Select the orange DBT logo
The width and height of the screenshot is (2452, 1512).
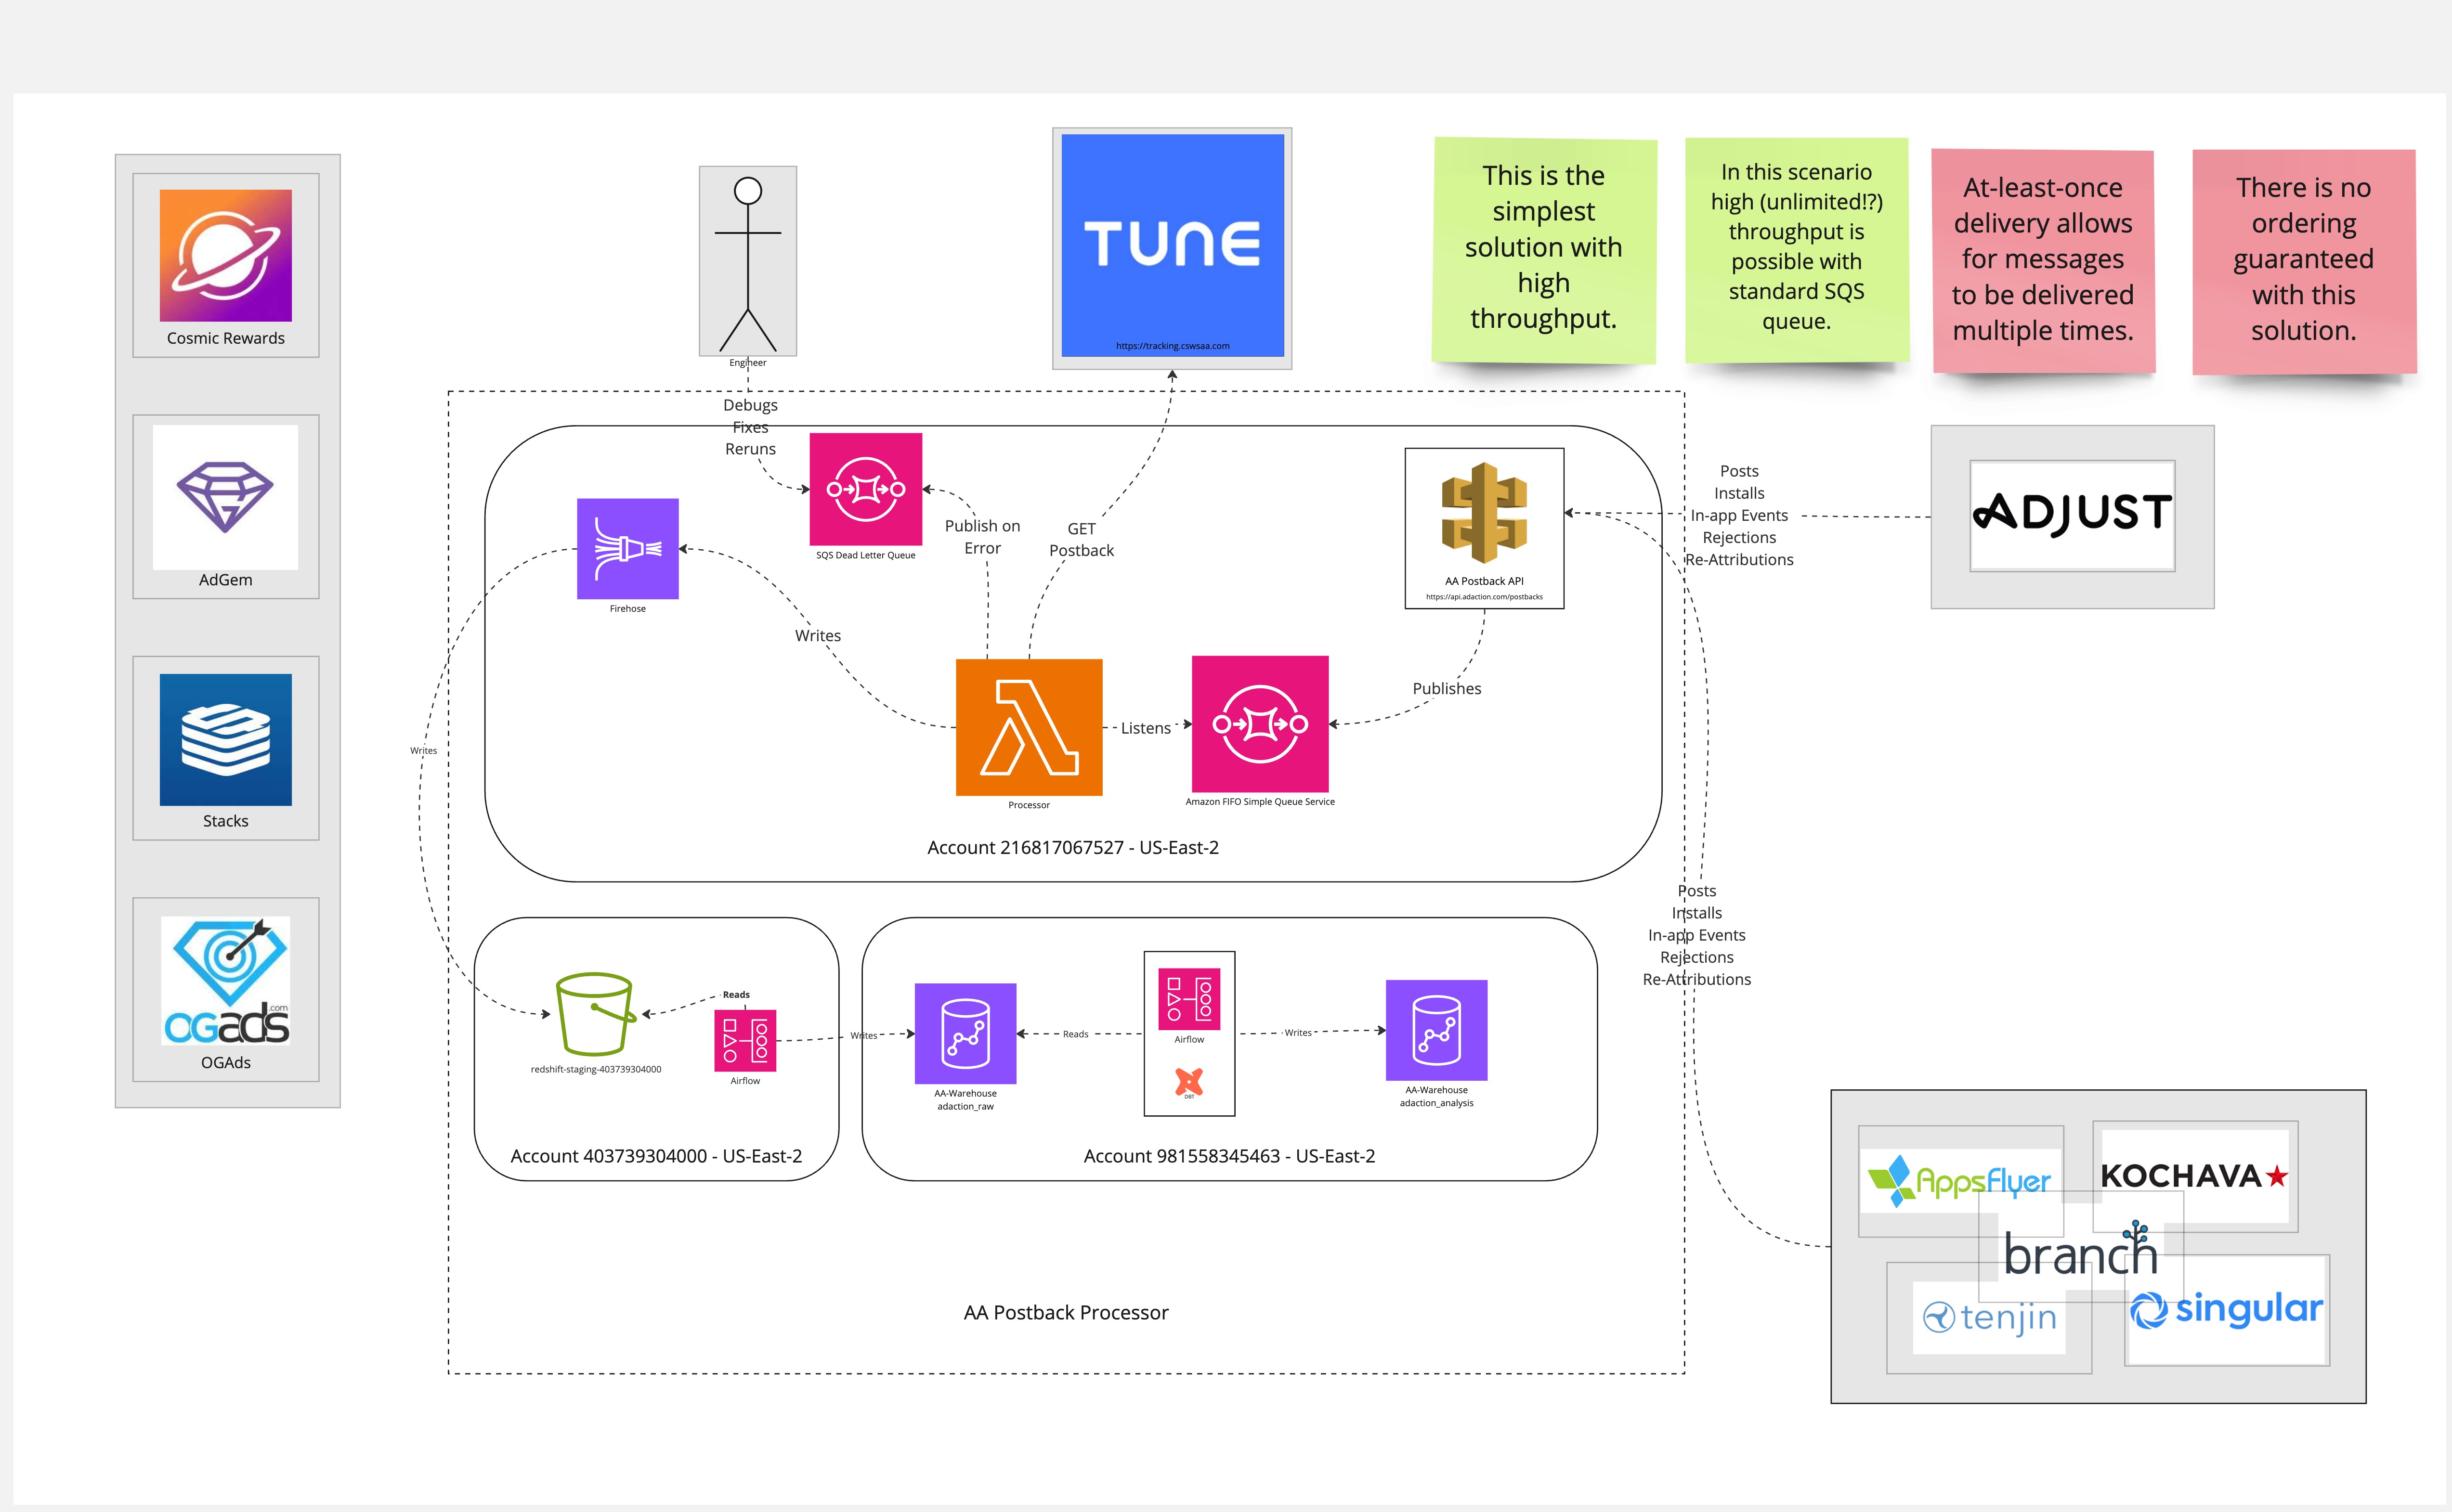click(x=1188, y=1081)
